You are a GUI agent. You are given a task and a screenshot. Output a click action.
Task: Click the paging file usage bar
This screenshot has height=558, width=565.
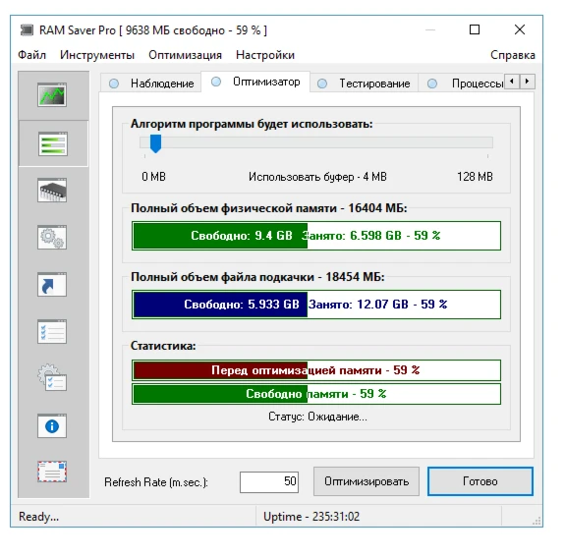[316, 305]
